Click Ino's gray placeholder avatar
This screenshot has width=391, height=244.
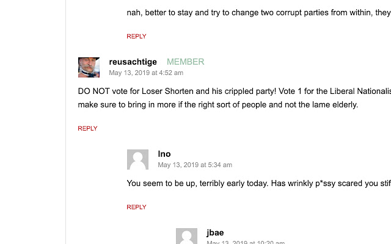point(137,160)
